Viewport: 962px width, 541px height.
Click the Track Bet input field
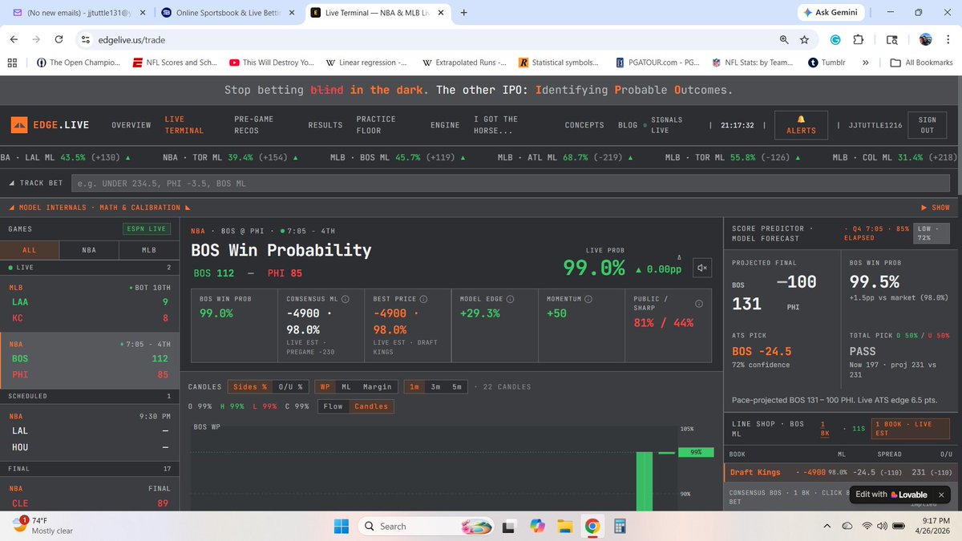511,184
